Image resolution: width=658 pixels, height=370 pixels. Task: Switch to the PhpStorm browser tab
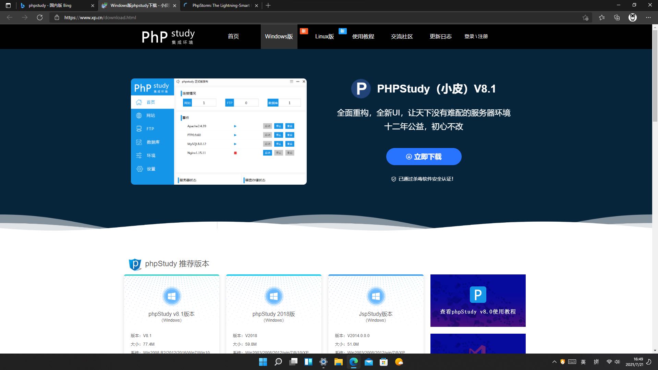pyautogui.click(x=221, y=5)
